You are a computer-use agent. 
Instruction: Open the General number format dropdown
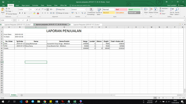(85, 10)
